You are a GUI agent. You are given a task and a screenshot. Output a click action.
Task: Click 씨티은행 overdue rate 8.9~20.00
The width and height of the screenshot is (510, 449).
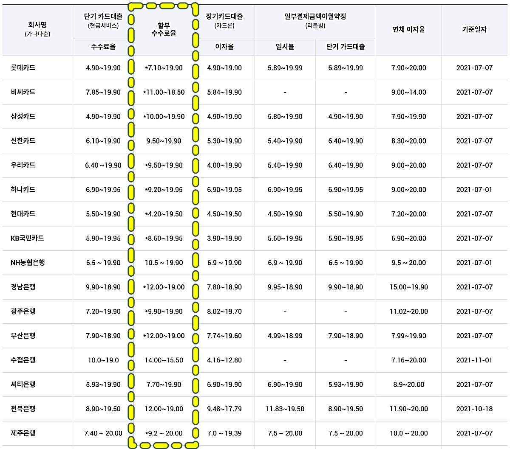coord(408,384)
